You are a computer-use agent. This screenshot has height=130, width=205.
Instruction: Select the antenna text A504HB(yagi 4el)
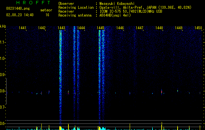click(115, 15)
